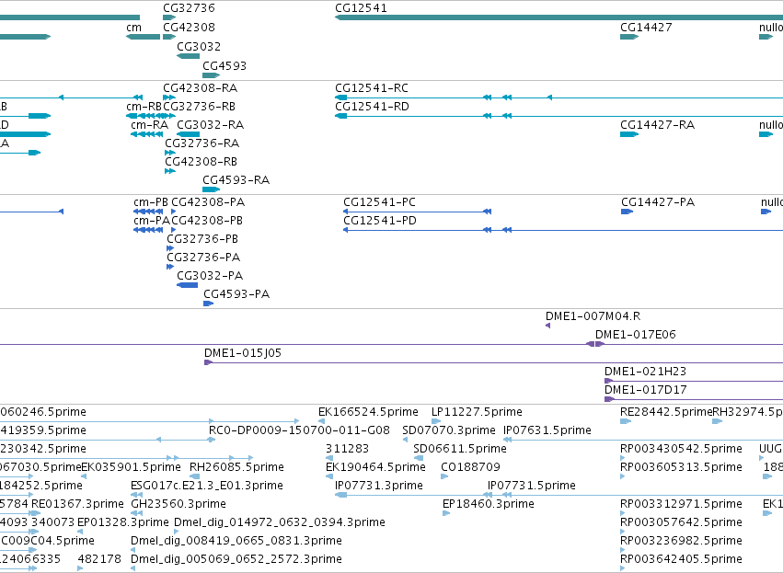The width and height of the screenshot is (783, 573).
Task: Select protein CG42308-PA label
Action: pos(208,202)
